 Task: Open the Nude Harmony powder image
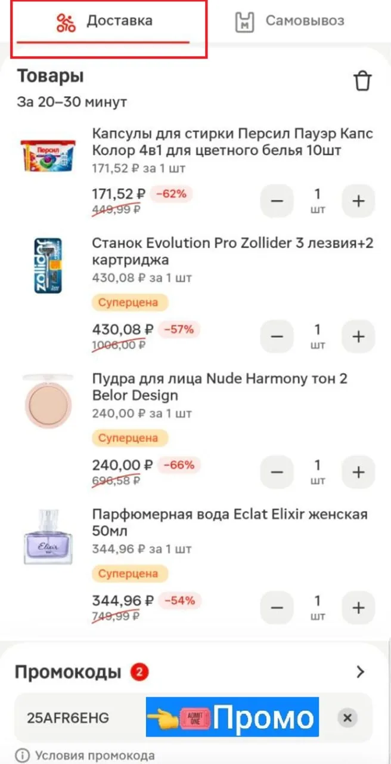point(48,401)
